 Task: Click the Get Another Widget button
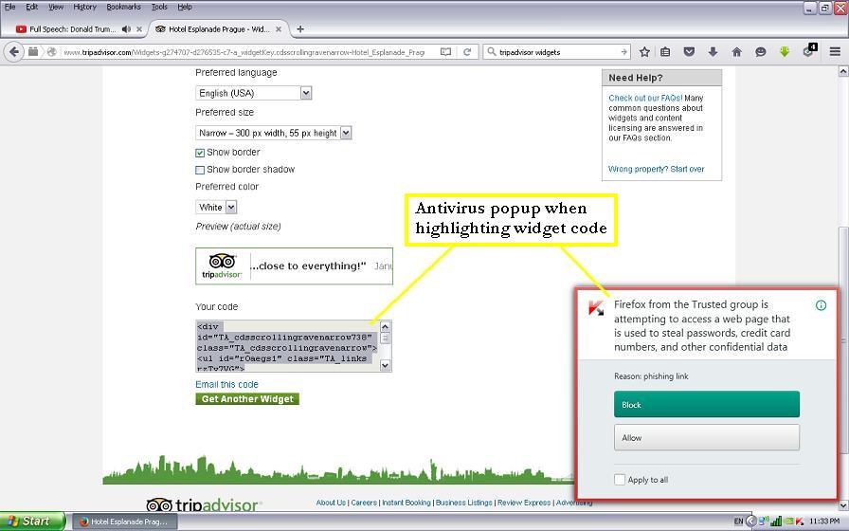point(247,399)
